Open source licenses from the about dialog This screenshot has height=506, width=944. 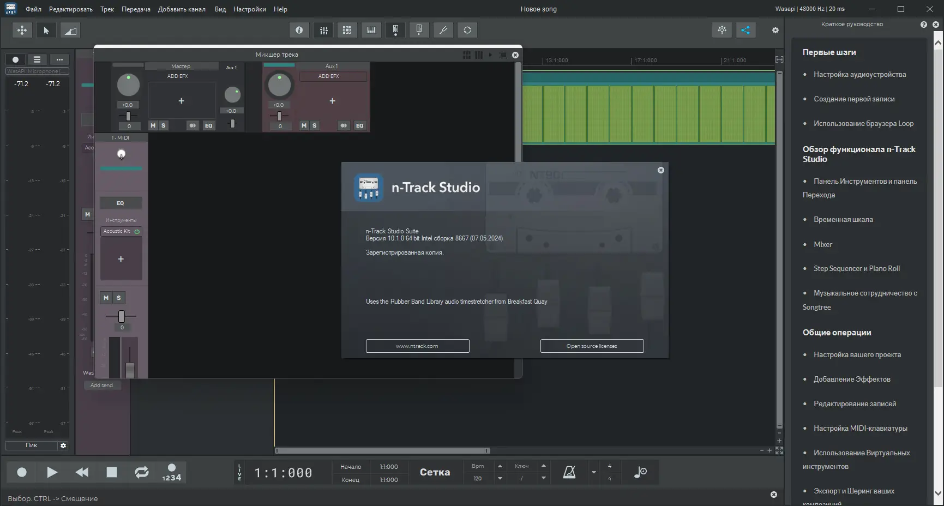click(x=592, y=346)
